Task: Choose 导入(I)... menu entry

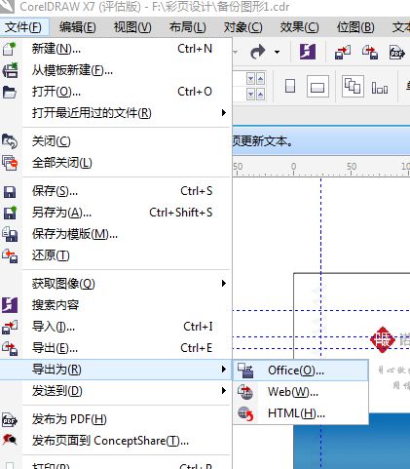Action: [116, 327]
